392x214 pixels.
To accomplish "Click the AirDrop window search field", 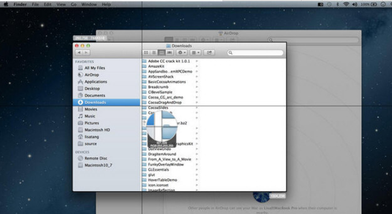I will (313, 40).
